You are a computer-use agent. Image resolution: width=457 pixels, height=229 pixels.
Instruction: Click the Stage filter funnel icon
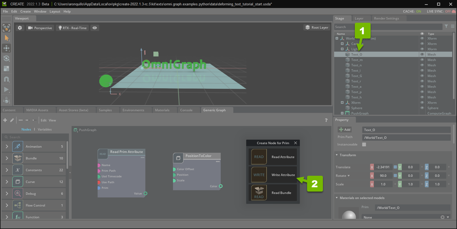pos(446,26)
